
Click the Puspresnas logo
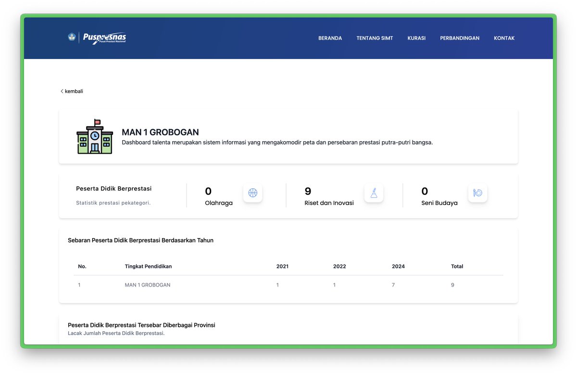[x=97, y=37]
